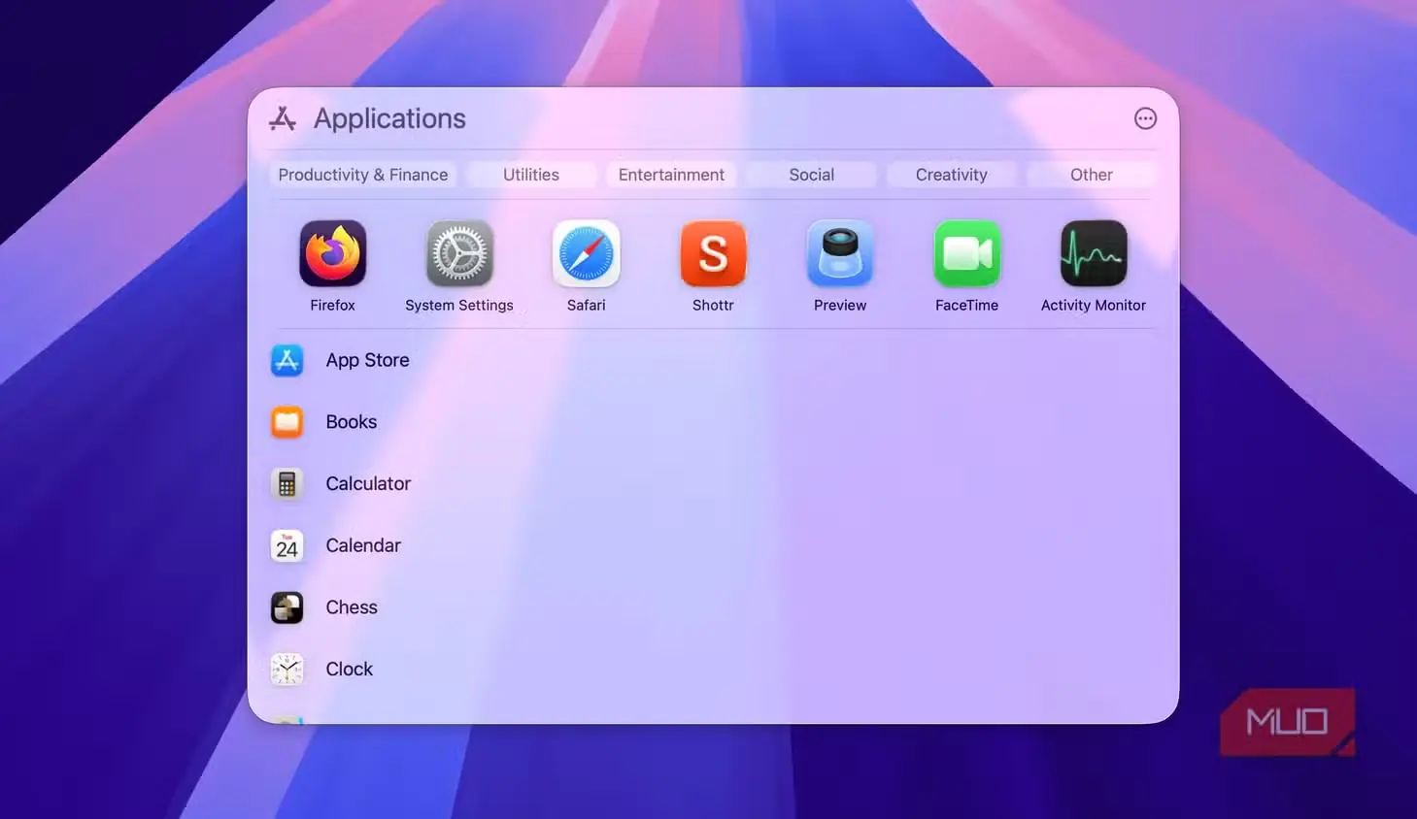
Task: Show the Entertainment category
Action: 671,175
